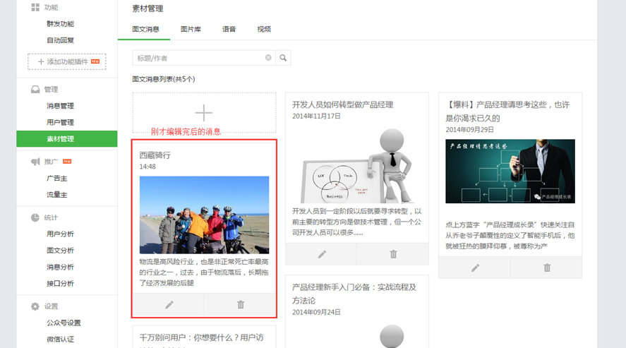Click the 统计 pie chart icon
Image resolution: width=626 pixels, height=348 pixels.
tap(35, 217)
